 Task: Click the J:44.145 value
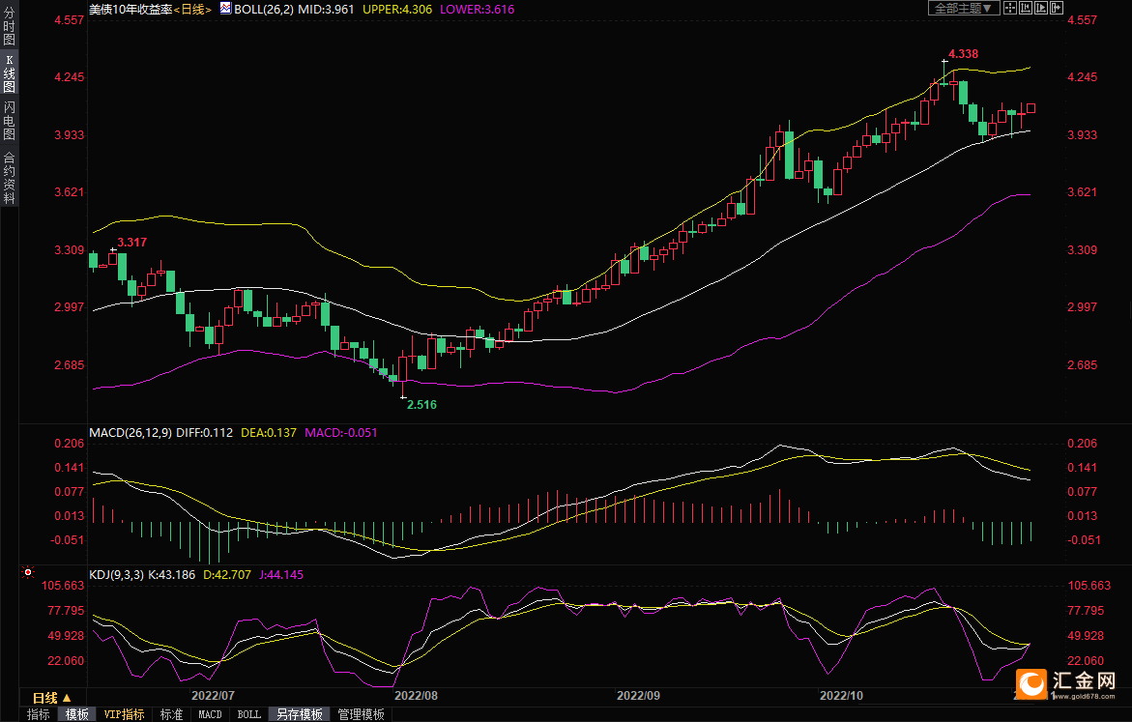coord(281,575)
